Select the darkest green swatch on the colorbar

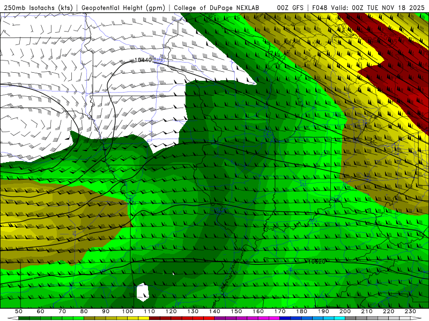(24, 318)
